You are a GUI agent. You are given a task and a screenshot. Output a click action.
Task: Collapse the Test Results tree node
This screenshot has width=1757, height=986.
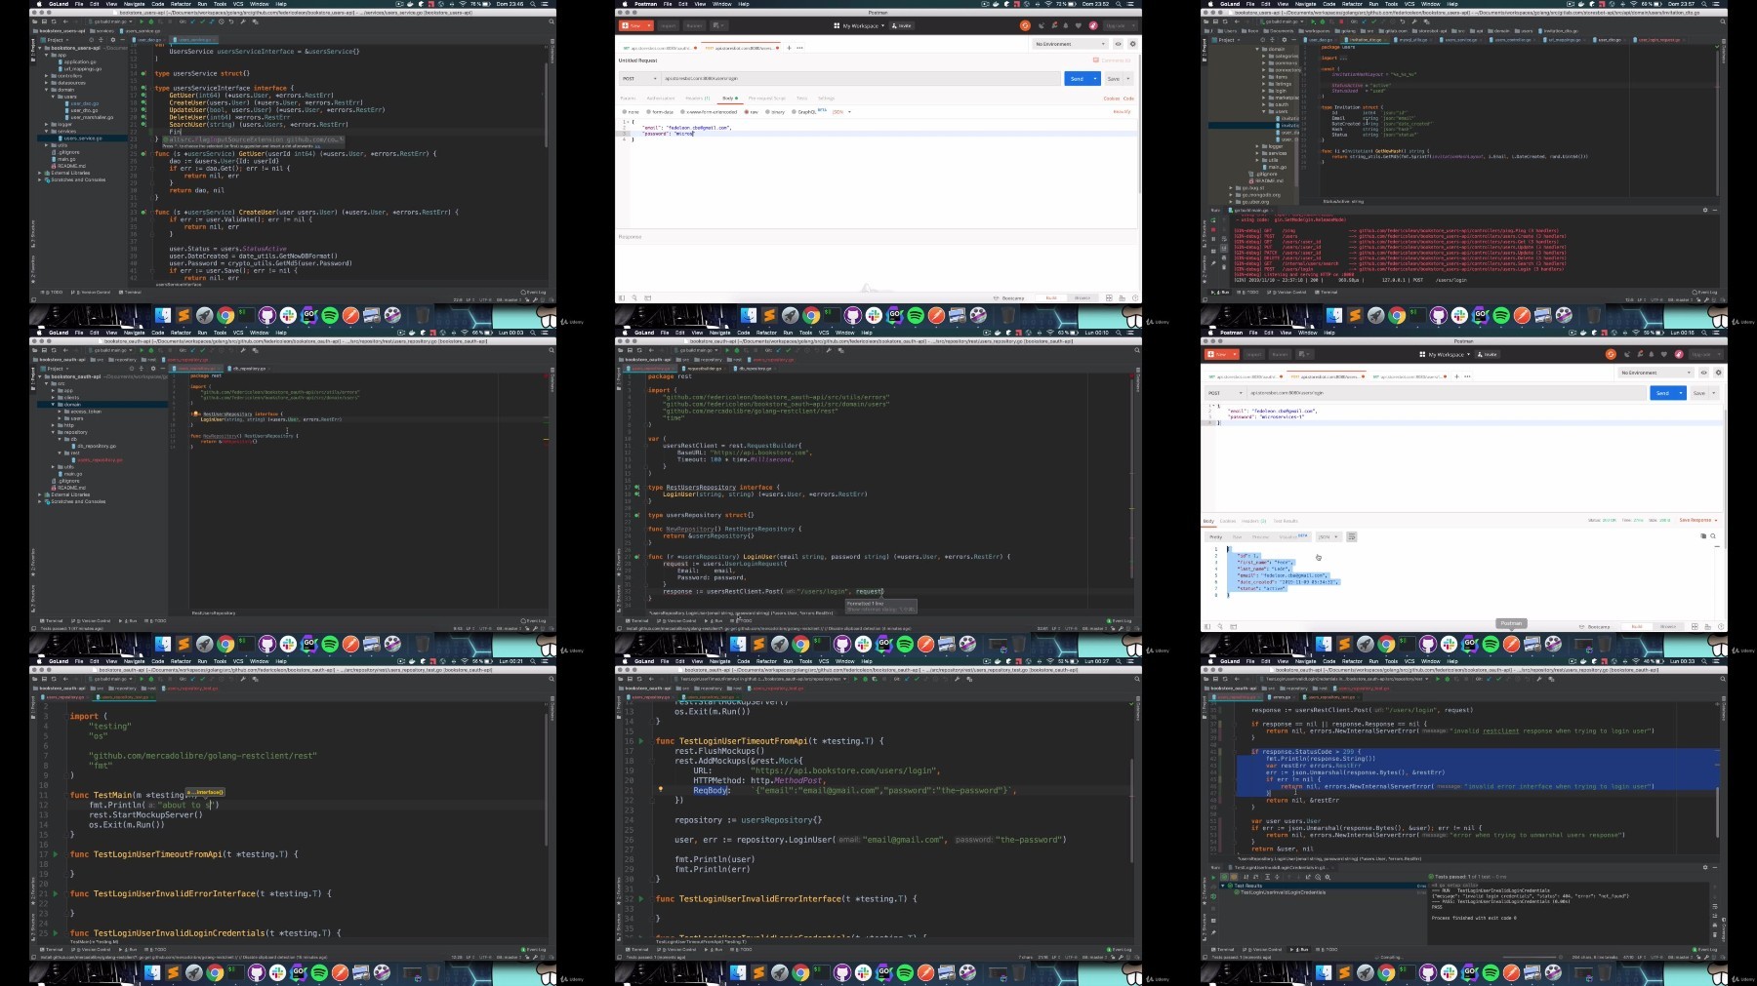tap(1222, 886)
